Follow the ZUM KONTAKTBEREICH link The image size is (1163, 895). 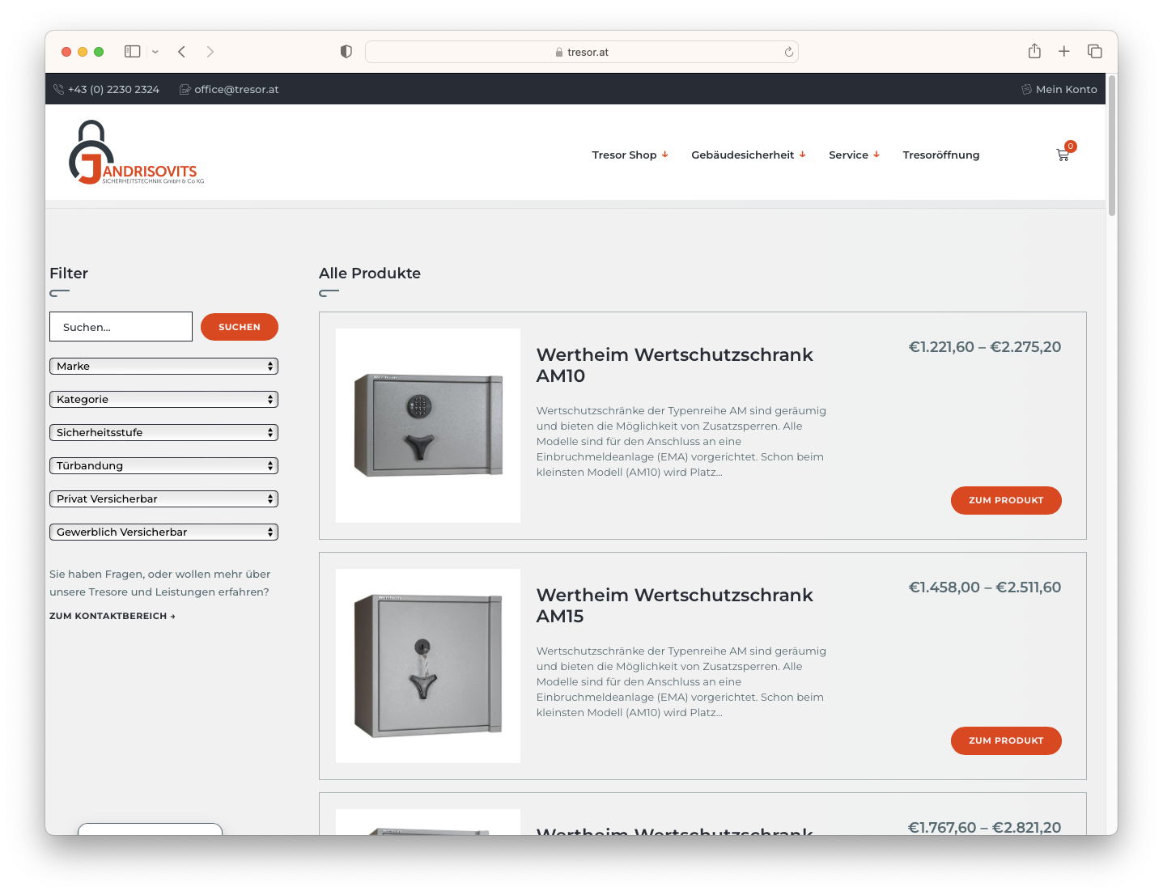tap(112, 616)
